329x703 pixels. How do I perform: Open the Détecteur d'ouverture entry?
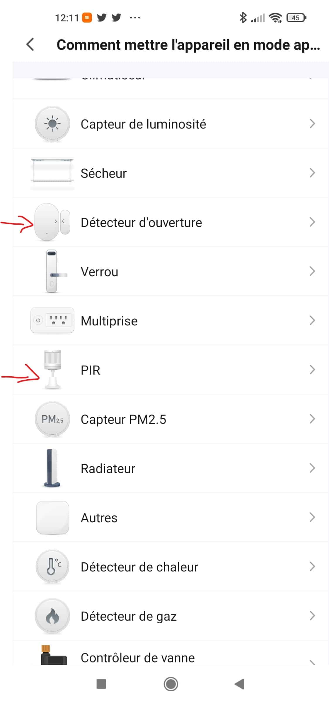[171, 222]
